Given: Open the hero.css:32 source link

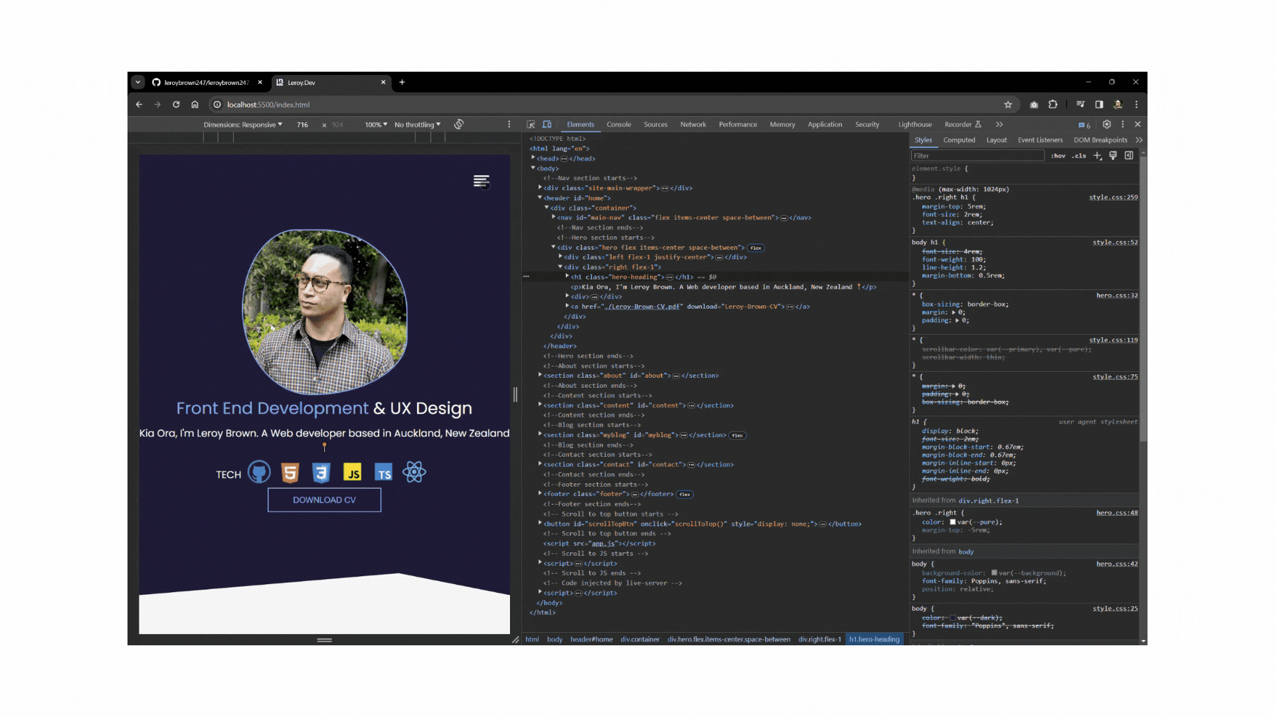Looking at the screenshot, I should [1117, 295].
